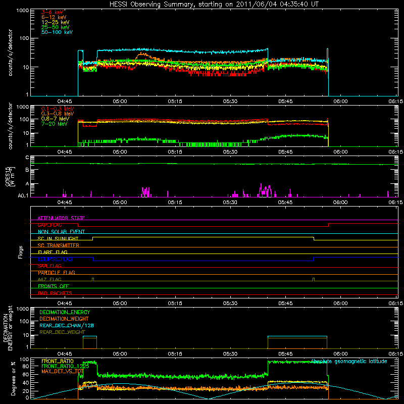Click the largest magenta GOES burst near 05:40
Viewport: 404px width, 404px height.
pos(265,191)
